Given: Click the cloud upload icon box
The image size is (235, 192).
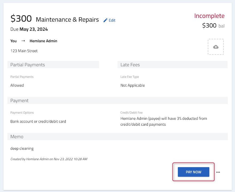Looking at the screenshot, I should 216,47.
